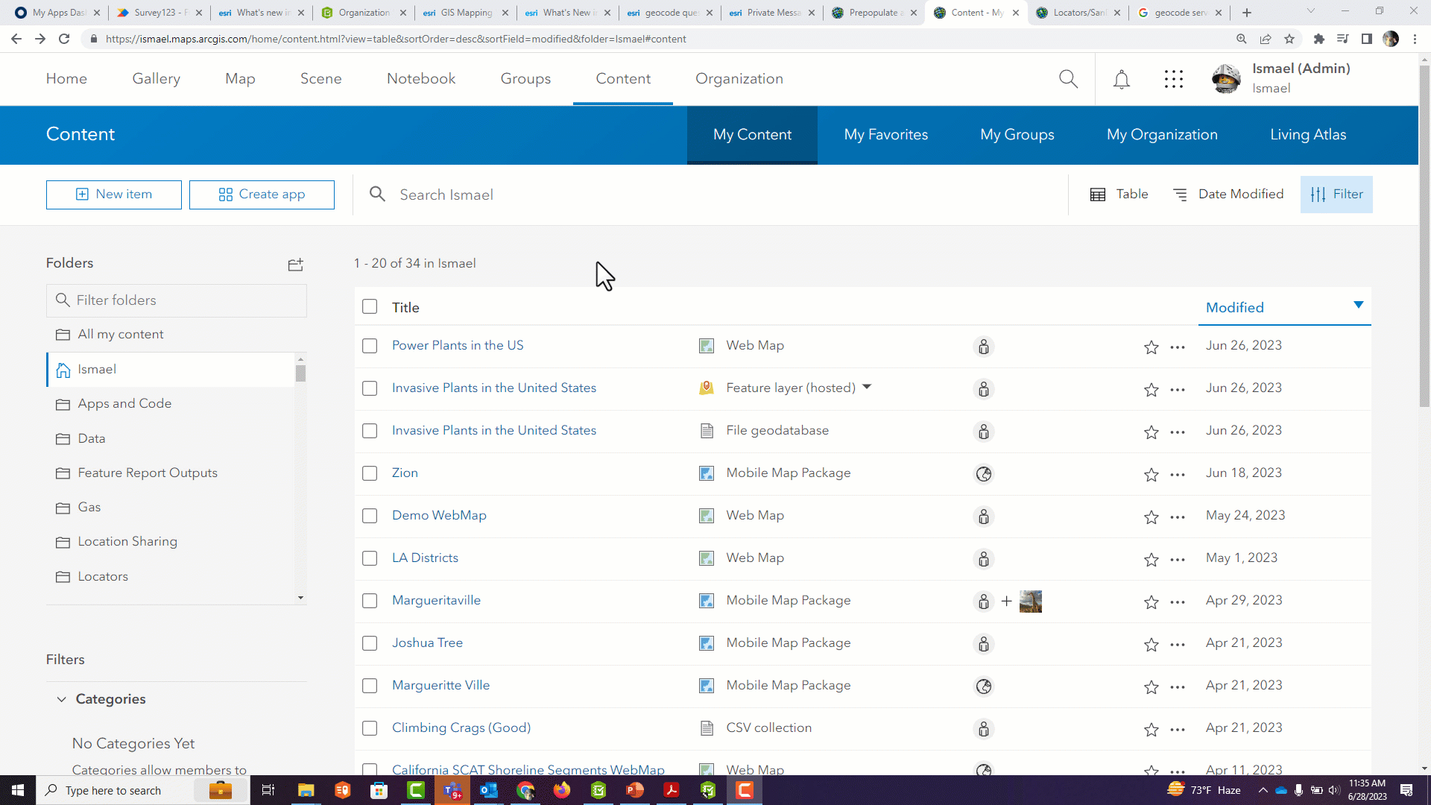Open the Date Modified sort dropdown
Viewport: 1431px width, 805px height.
tap(1228, 195)
